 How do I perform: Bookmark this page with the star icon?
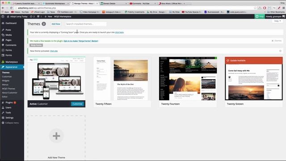tap(255, 8)
